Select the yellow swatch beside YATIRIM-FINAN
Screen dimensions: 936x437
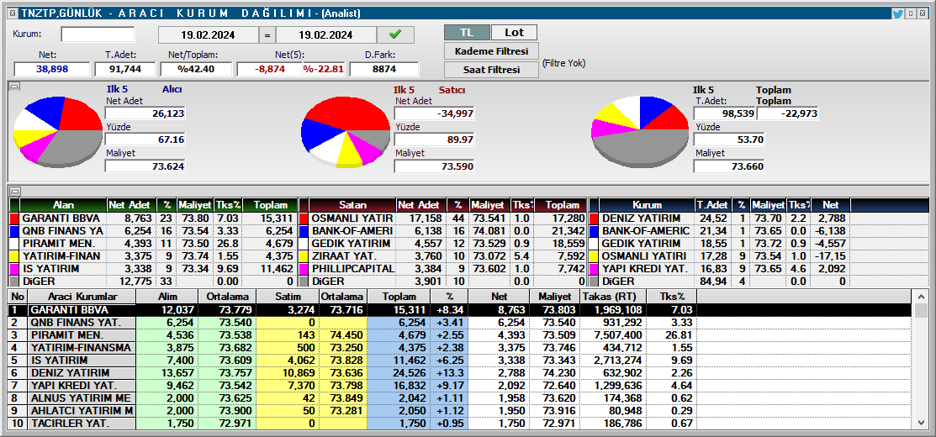pos(14,255)
